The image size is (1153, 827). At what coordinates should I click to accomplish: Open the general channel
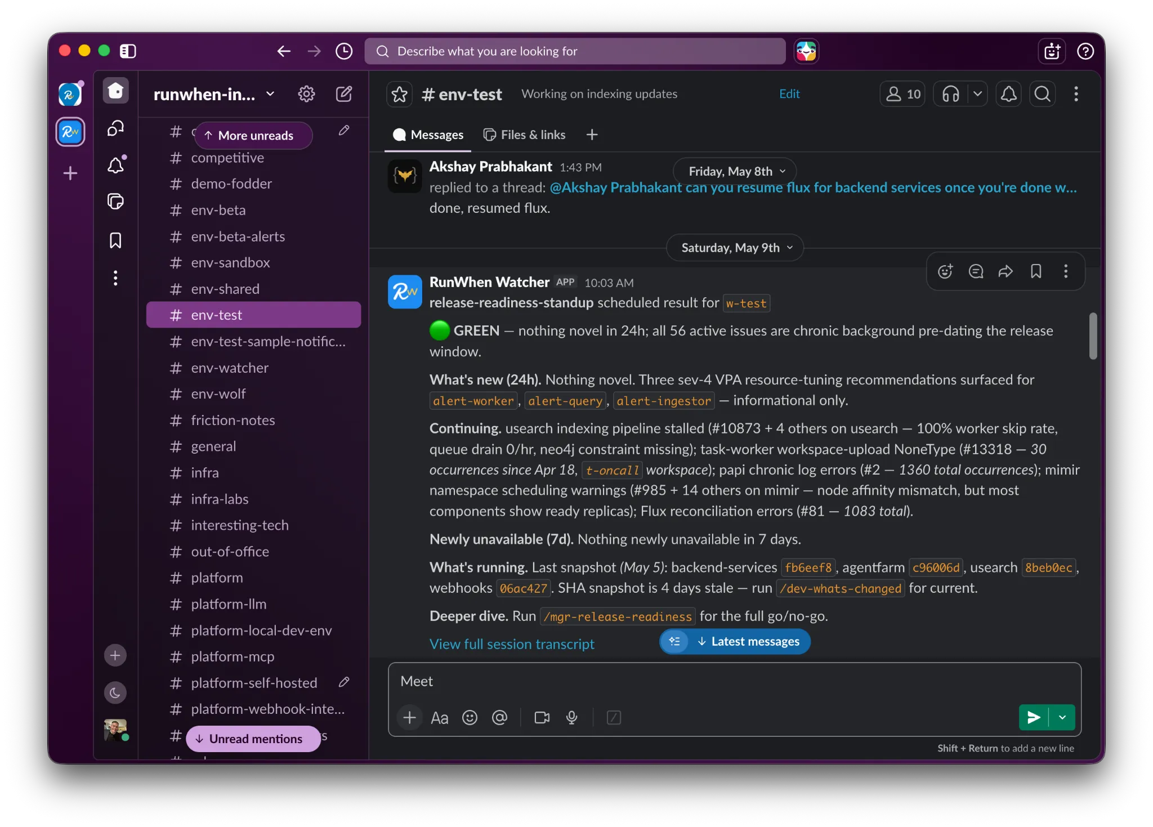pyautogui.click(x=253, y=446)
